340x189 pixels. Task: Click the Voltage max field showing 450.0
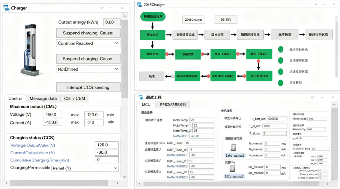53,115
